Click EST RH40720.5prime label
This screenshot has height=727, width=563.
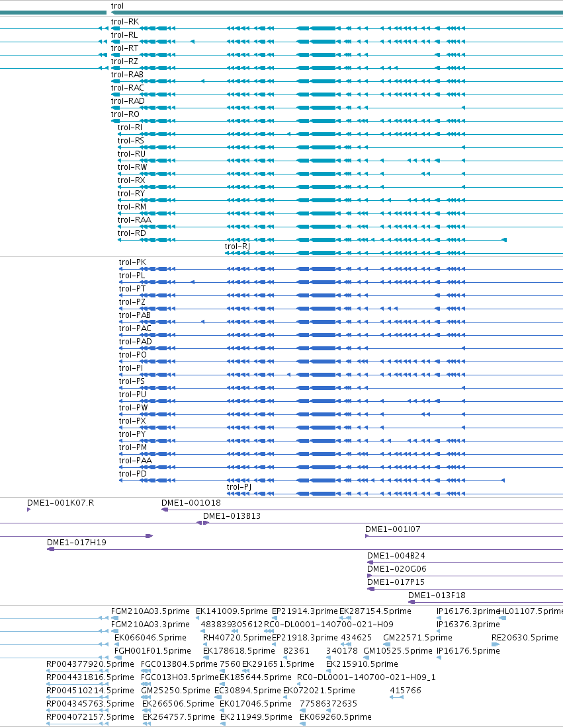tap(237, 638)
